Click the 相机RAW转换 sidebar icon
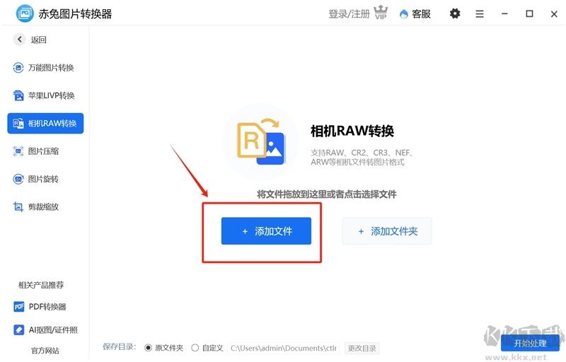Screen dimensions: 566x362 [18, 123]
